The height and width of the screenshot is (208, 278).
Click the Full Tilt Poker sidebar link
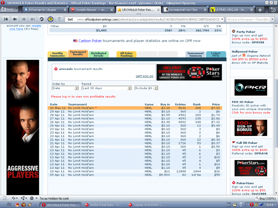[247, 143]
